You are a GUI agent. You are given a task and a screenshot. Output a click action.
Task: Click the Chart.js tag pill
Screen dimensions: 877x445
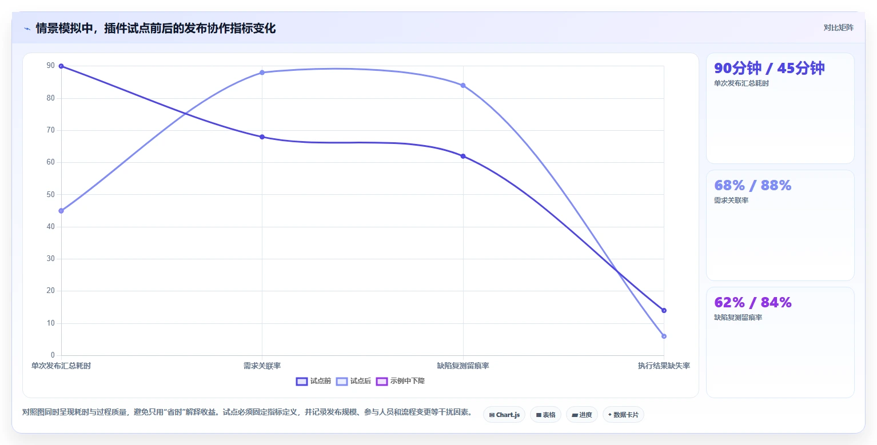[x=504, y=415]
